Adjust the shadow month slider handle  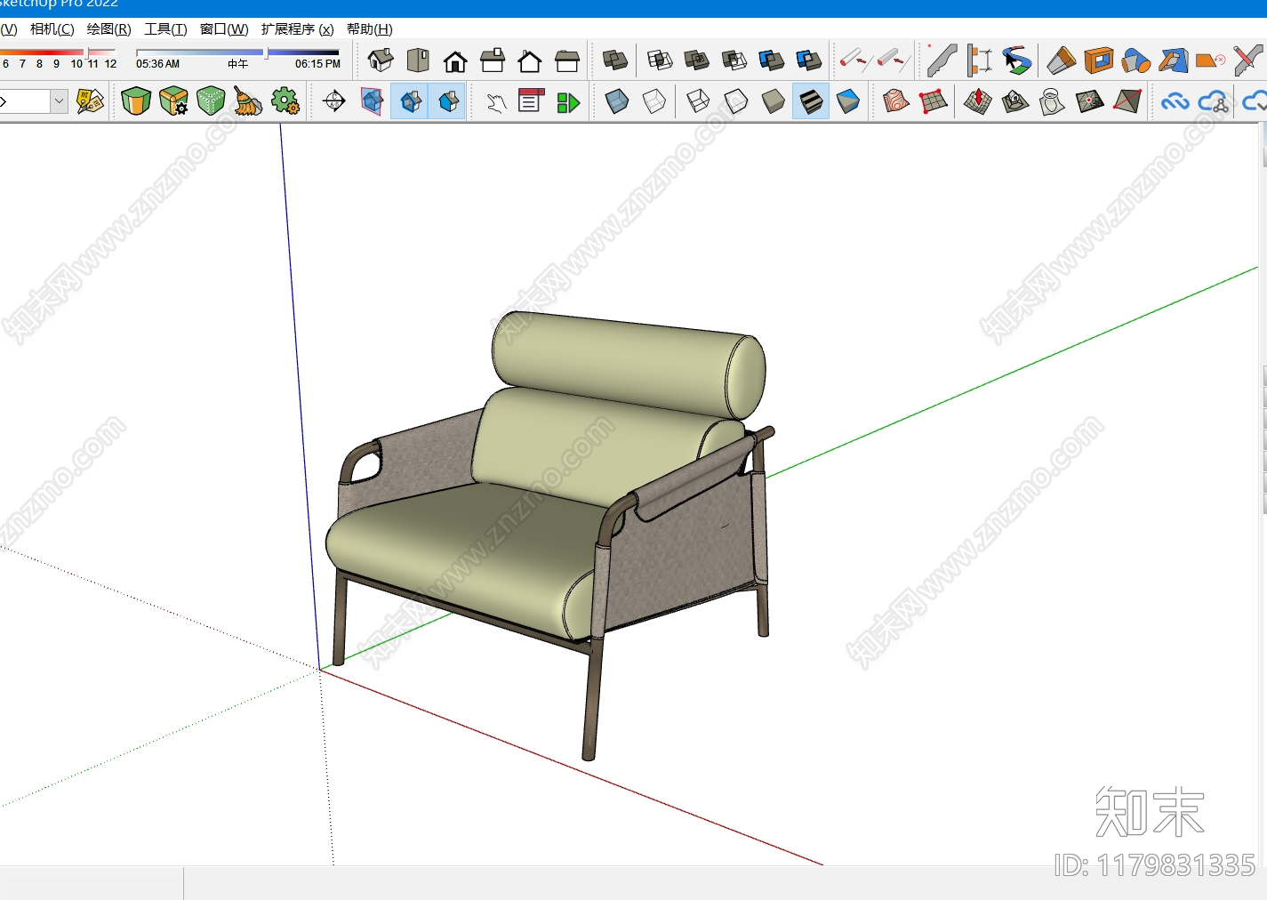[x=88, y=53]
